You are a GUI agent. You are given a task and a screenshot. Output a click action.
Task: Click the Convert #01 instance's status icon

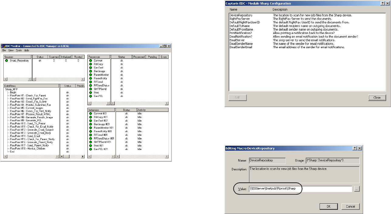pos(91,114)
